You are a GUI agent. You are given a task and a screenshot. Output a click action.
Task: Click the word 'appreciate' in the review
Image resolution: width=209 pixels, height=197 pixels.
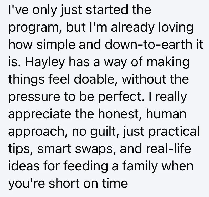[x=40, y=114]
